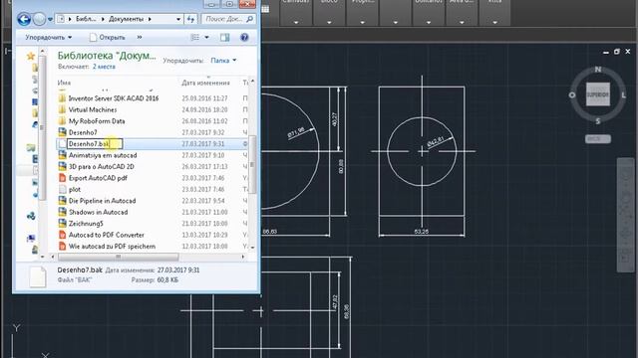Click inside the Desenho7.bak rename field
638x358 pixels.
coord(95,143)
